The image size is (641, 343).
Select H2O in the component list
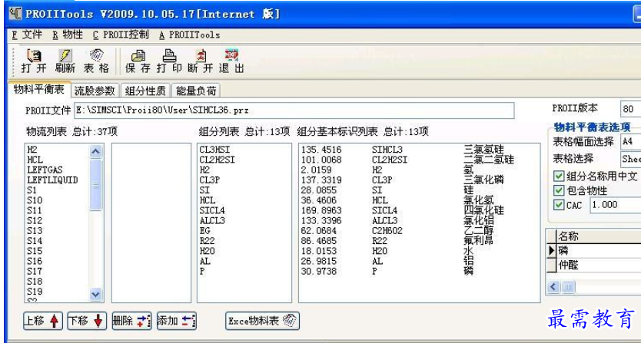pos(208,251)
